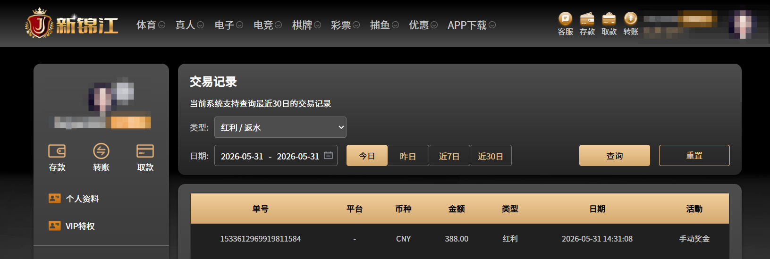The width and height of the screenshot is (770, 259).
Task: Click 取款 icon in header
Action: (x=609, y=19)
